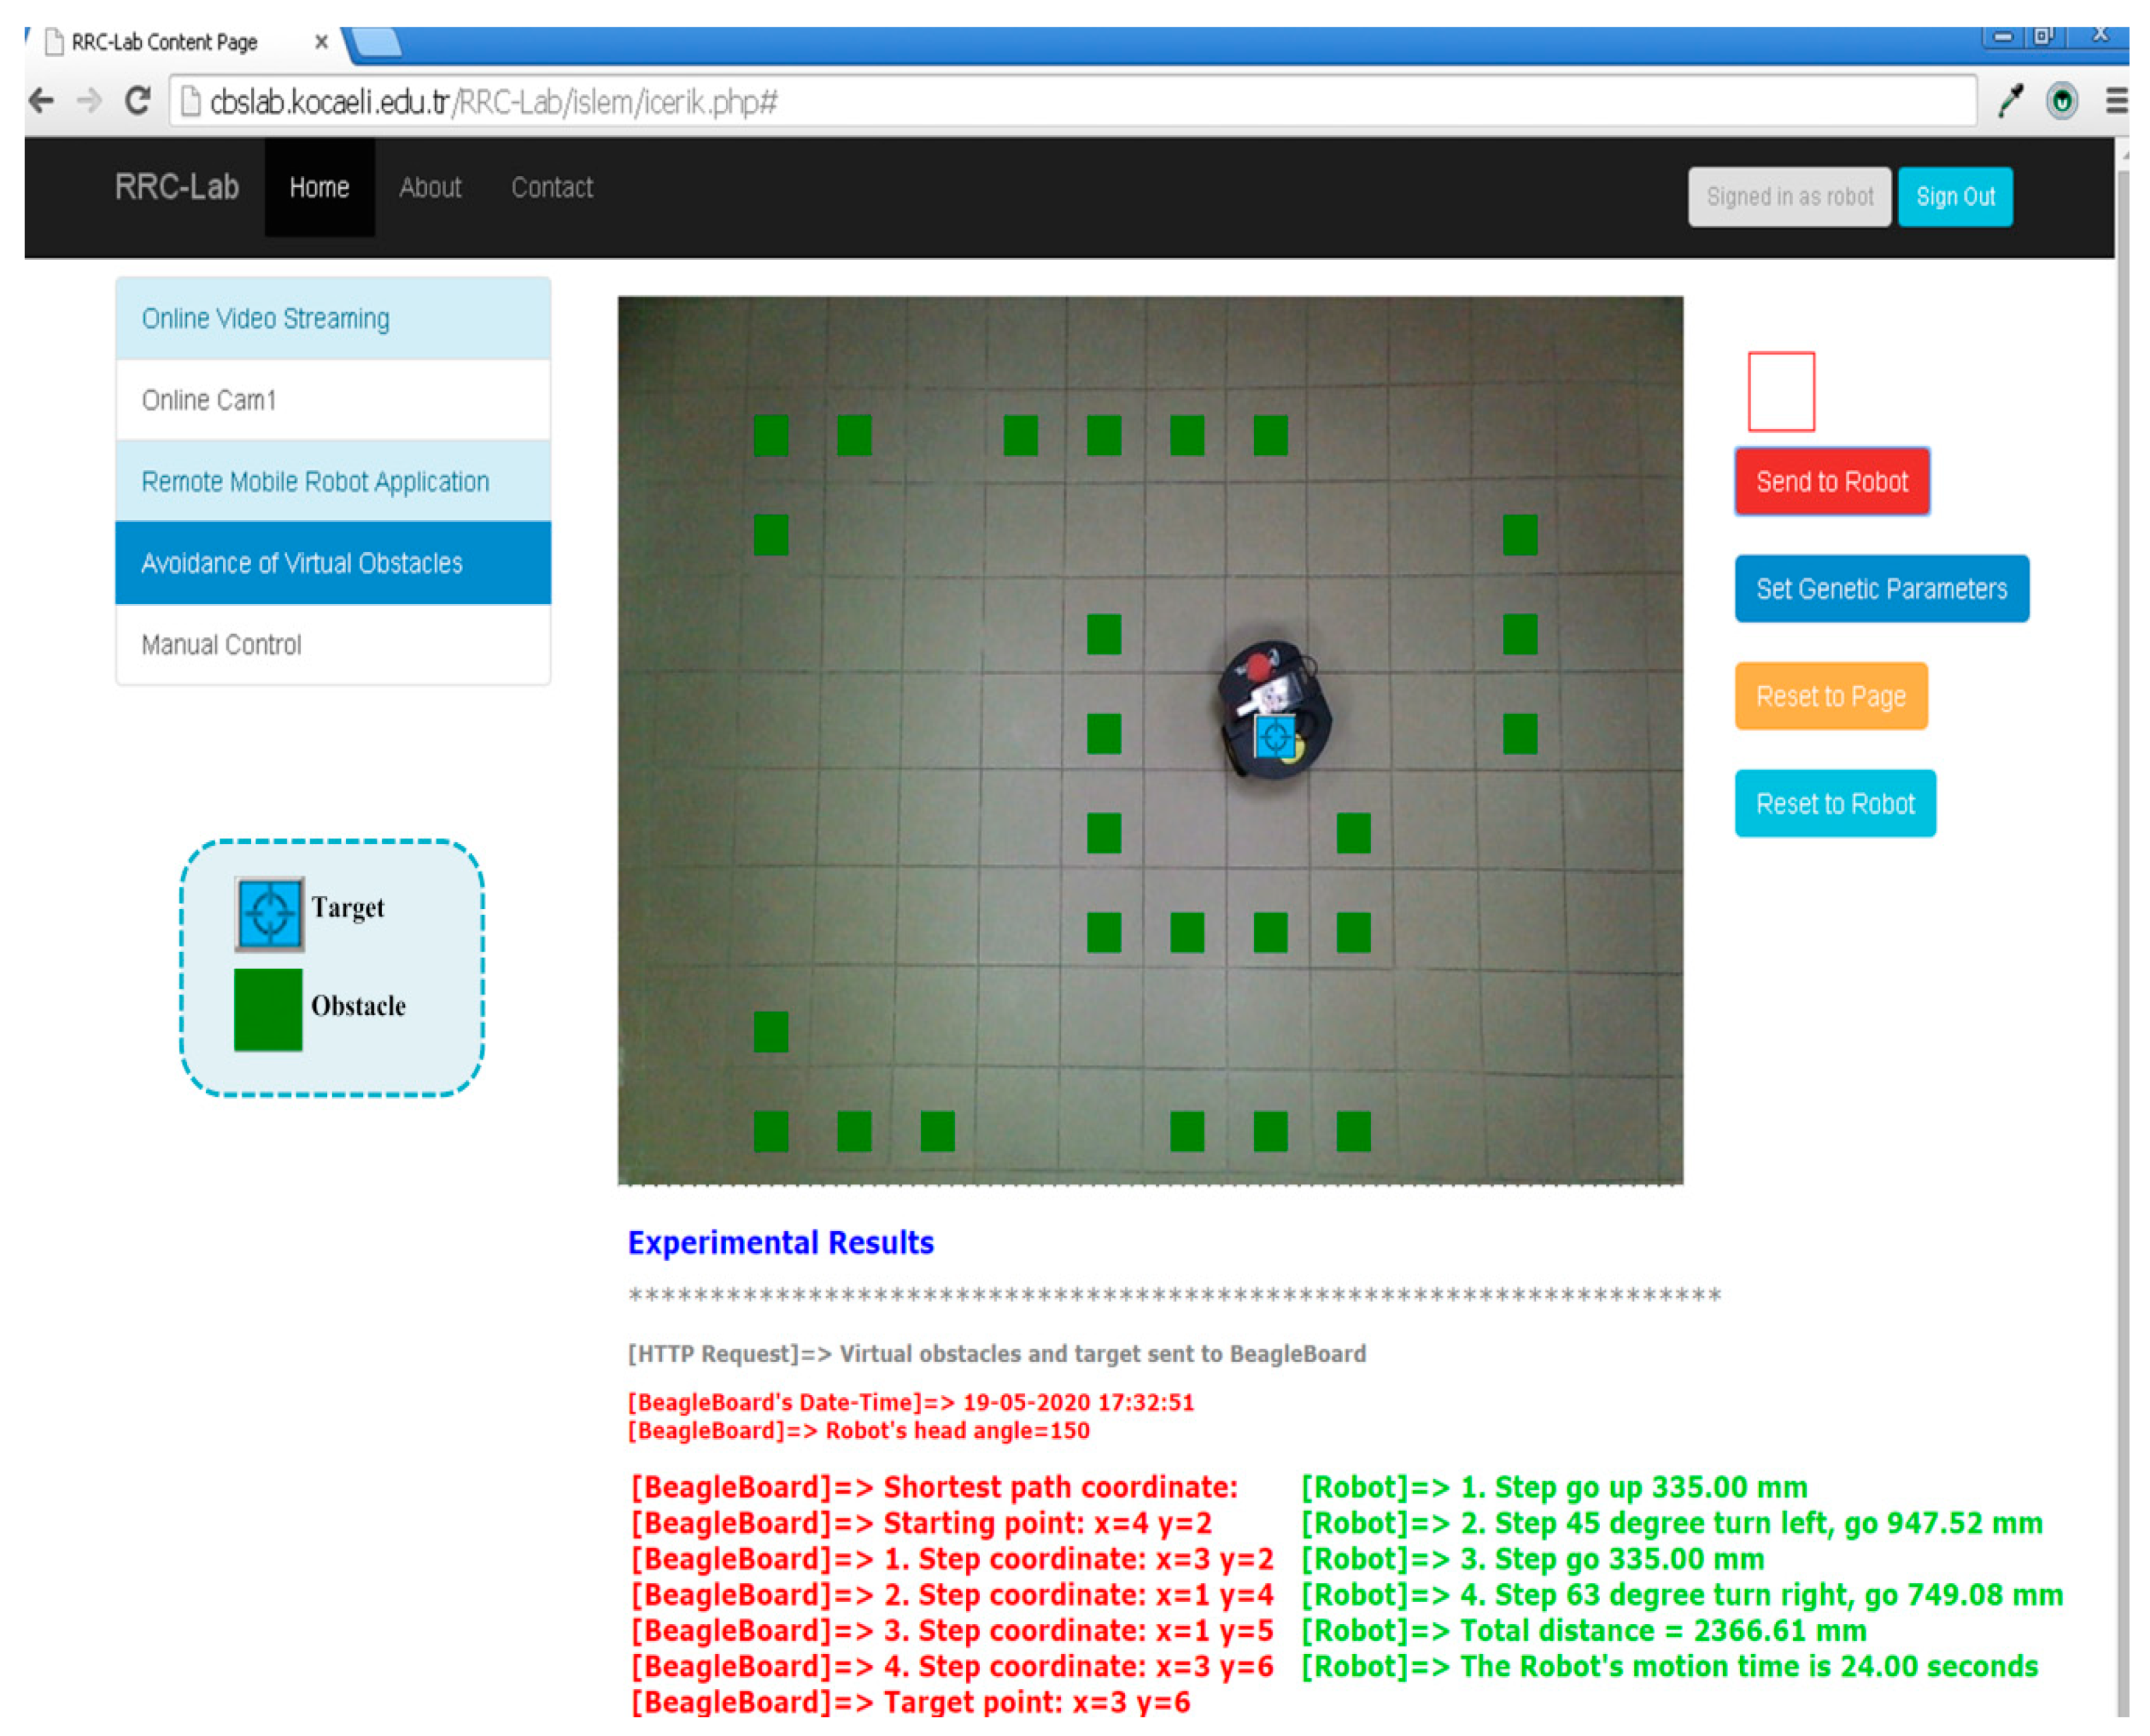
Task: Click the empty red-outlined box above Send to Robot
Action: (x=1781, y=391)
